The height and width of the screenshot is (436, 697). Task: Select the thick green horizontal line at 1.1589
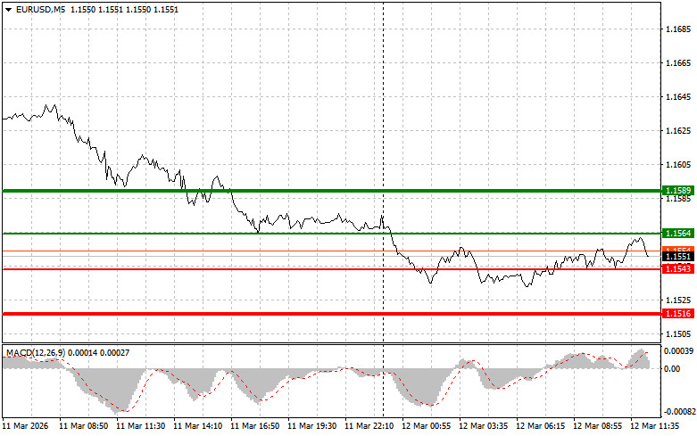click(332, 191)
